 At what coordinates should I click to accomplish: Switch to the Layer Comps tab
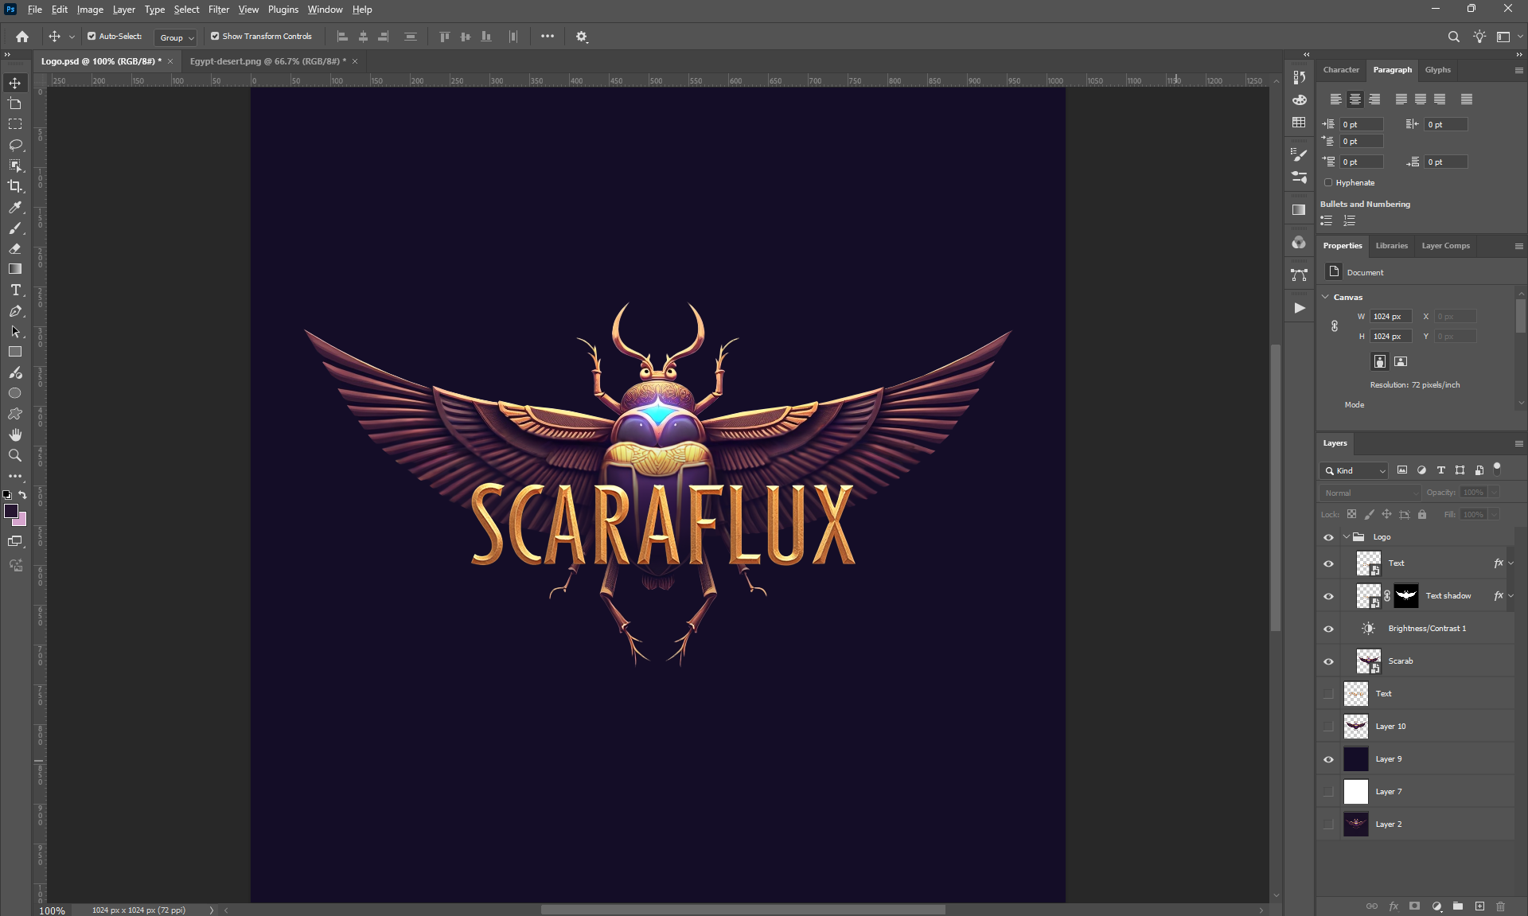1445,246
